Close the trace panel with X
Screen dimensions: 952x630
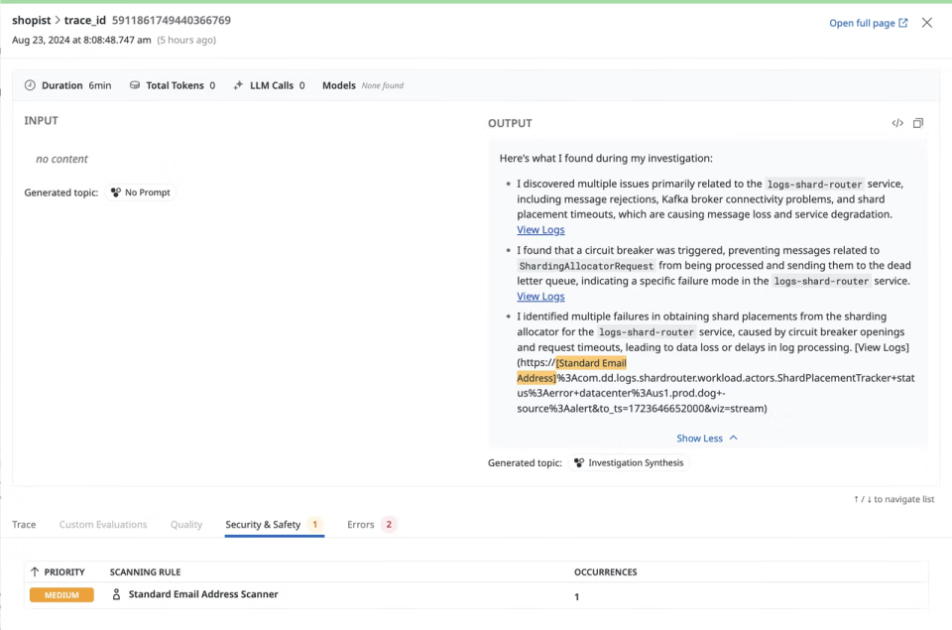pyautogui.click(x=927, y=23)
